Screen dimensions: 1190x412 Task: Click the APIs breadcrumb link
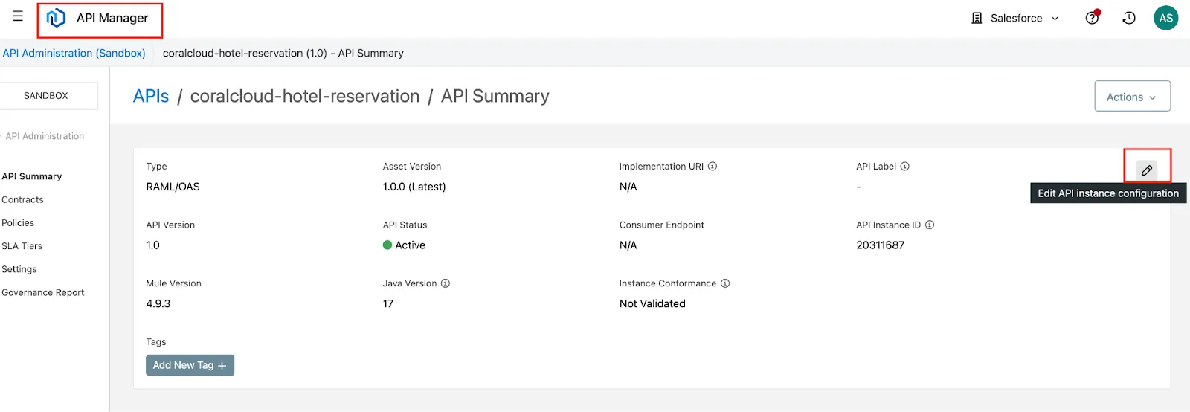(x=151, y=97)
